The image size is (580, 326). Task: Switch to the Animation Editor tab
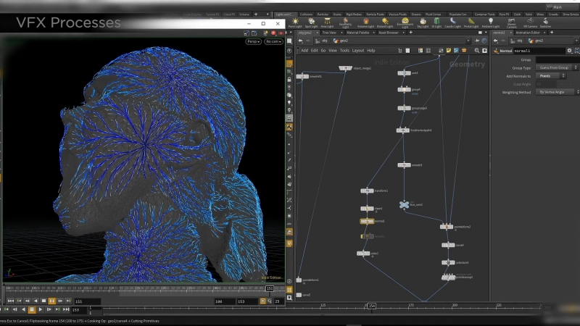click(x=529, y=33)
